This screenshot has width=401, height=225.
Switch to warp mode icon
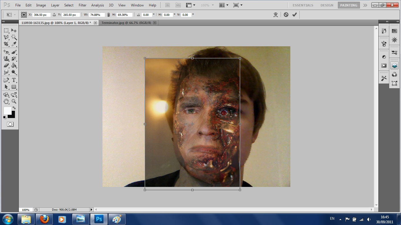[x=275, y=15]
